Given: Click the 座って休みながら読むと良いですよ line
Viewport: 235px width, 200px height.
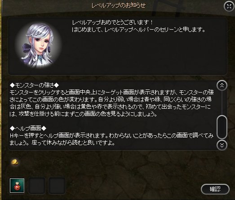Looking at the screenshot, I should coord(73,143).
